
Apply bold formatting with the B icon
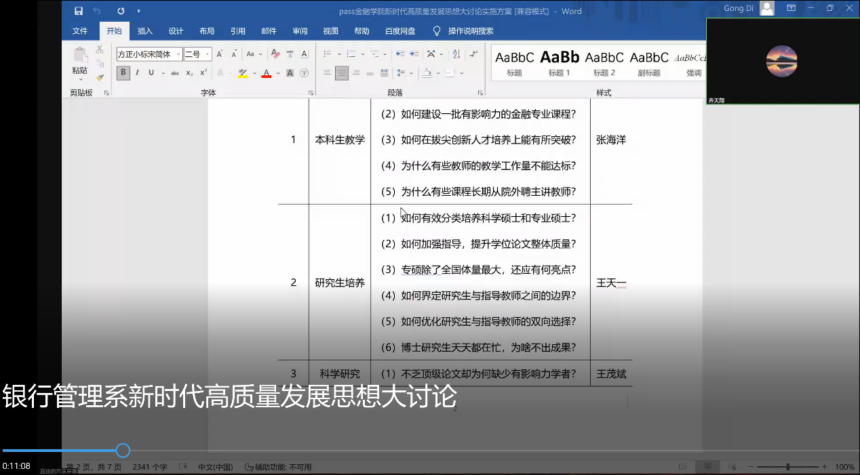click(x=123, y=73)
